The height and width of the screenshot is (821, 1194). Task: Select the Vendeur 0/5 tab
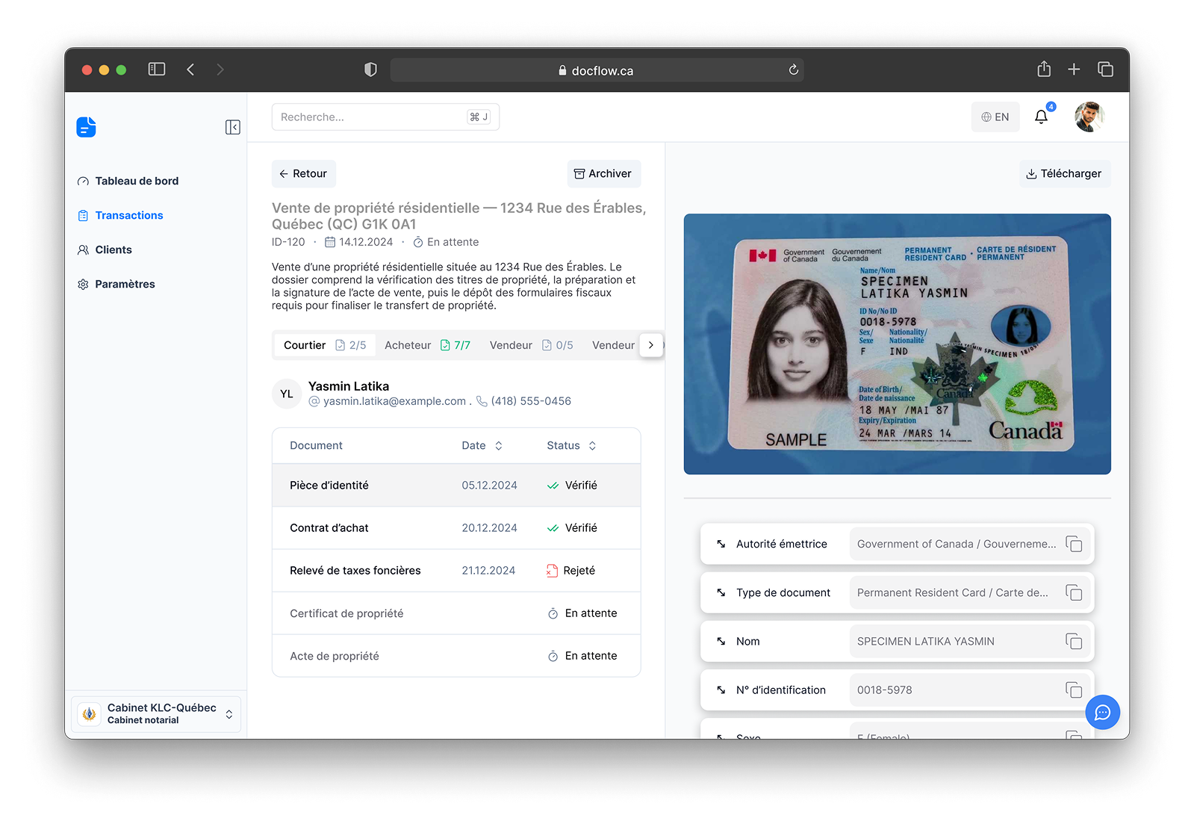coord(531,345)
